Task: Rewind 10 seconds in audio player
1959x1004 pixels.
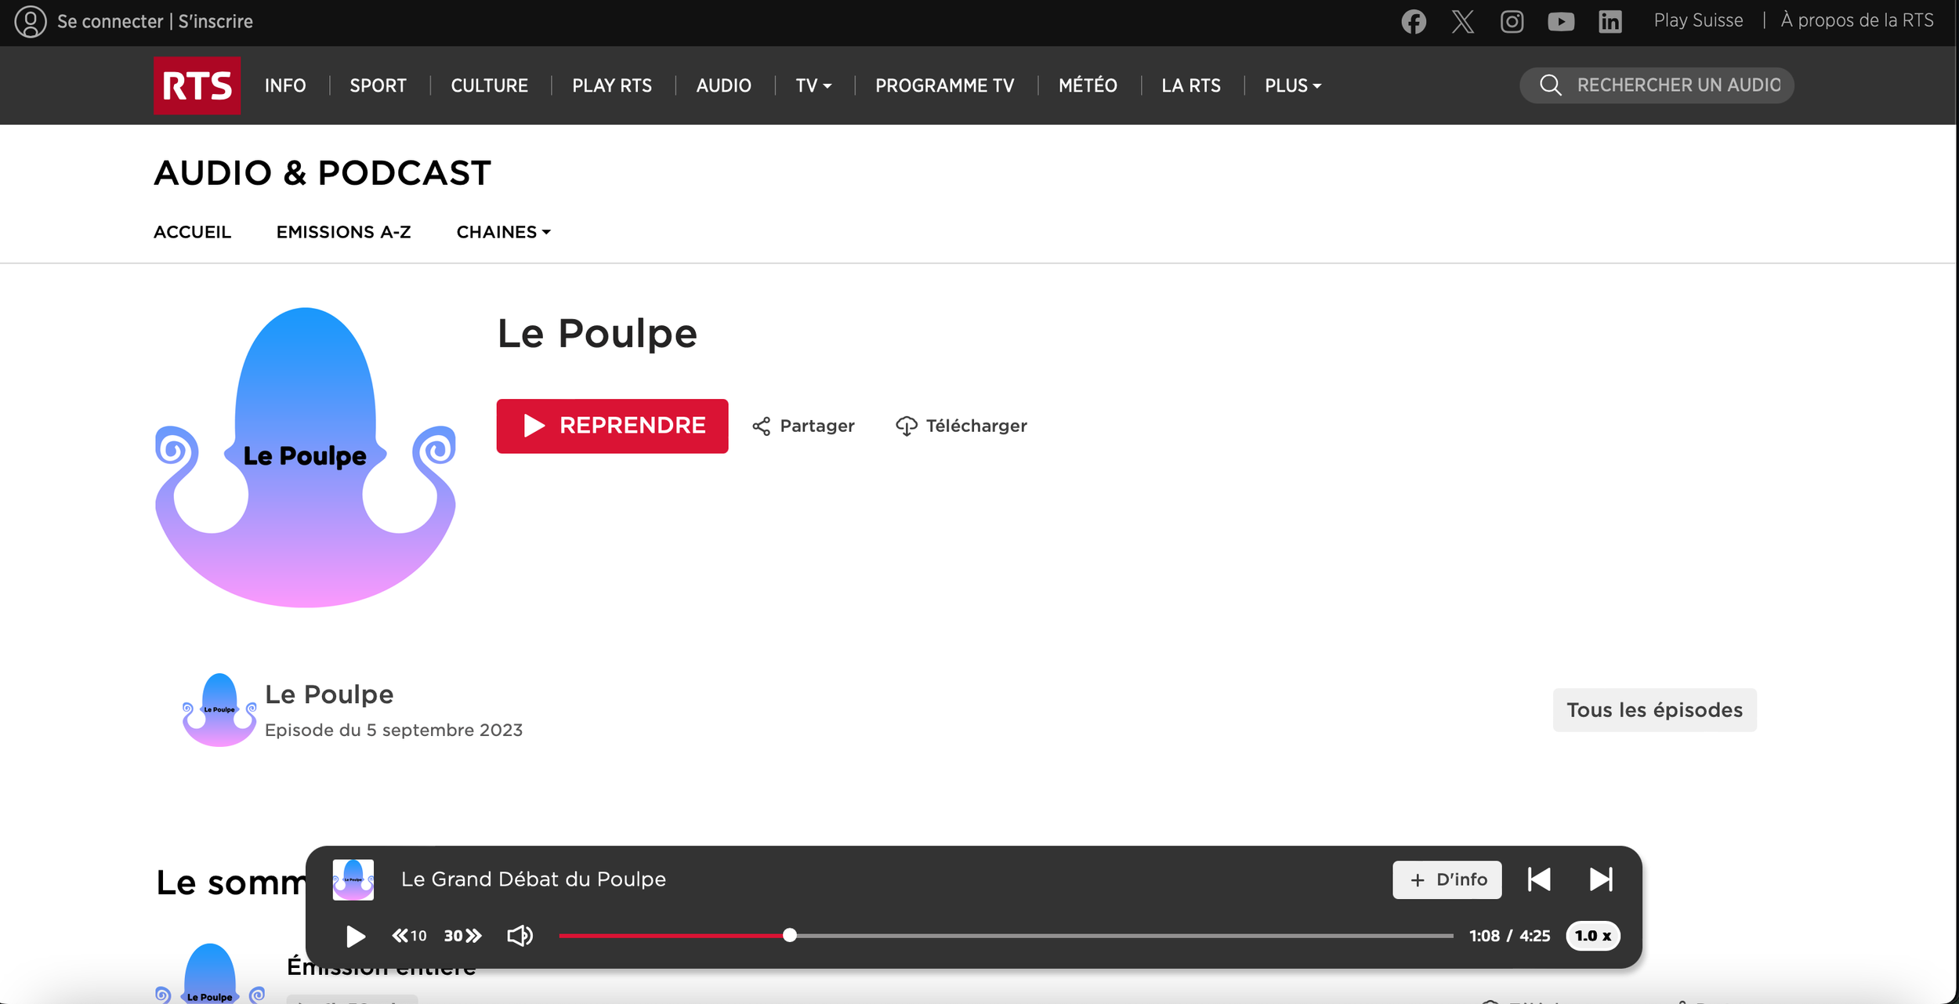Action: [409, 936]
